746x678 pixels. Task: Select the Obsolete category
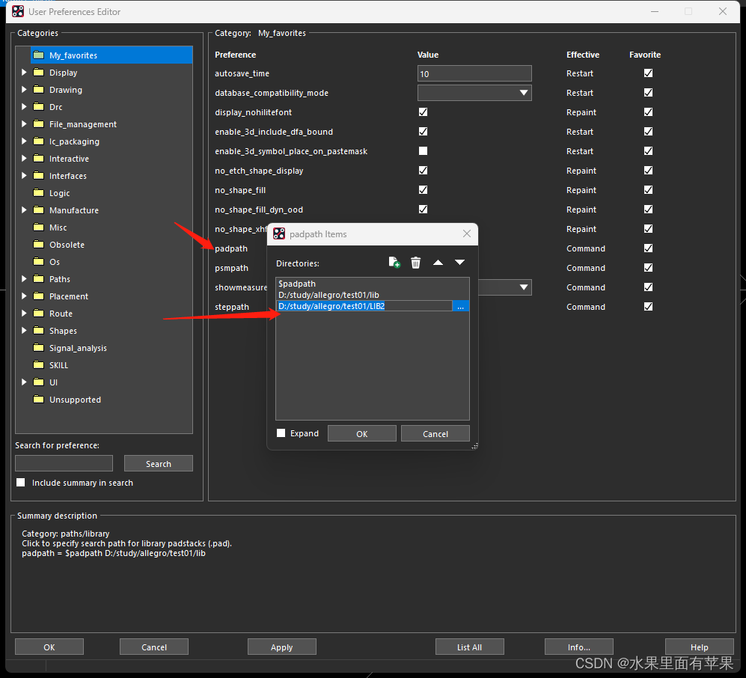coord(67,245)
